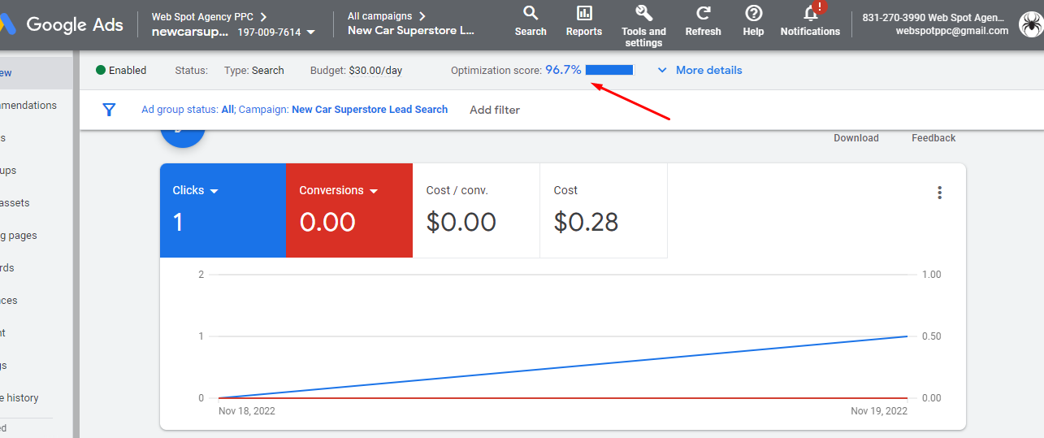This screenshot has width=1044, height=438.
Task: Click the Budget $30.00/day text
Action: (356, 71)
